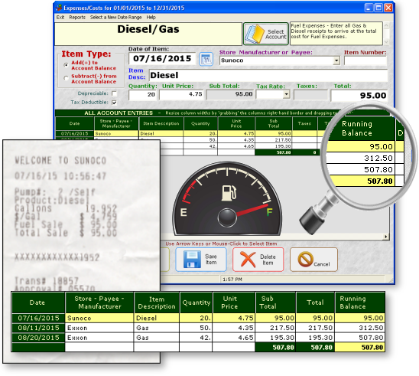Click Sub Total column header in window grid
This screenshot has width=419, height=376.
(x=274, y=123)
